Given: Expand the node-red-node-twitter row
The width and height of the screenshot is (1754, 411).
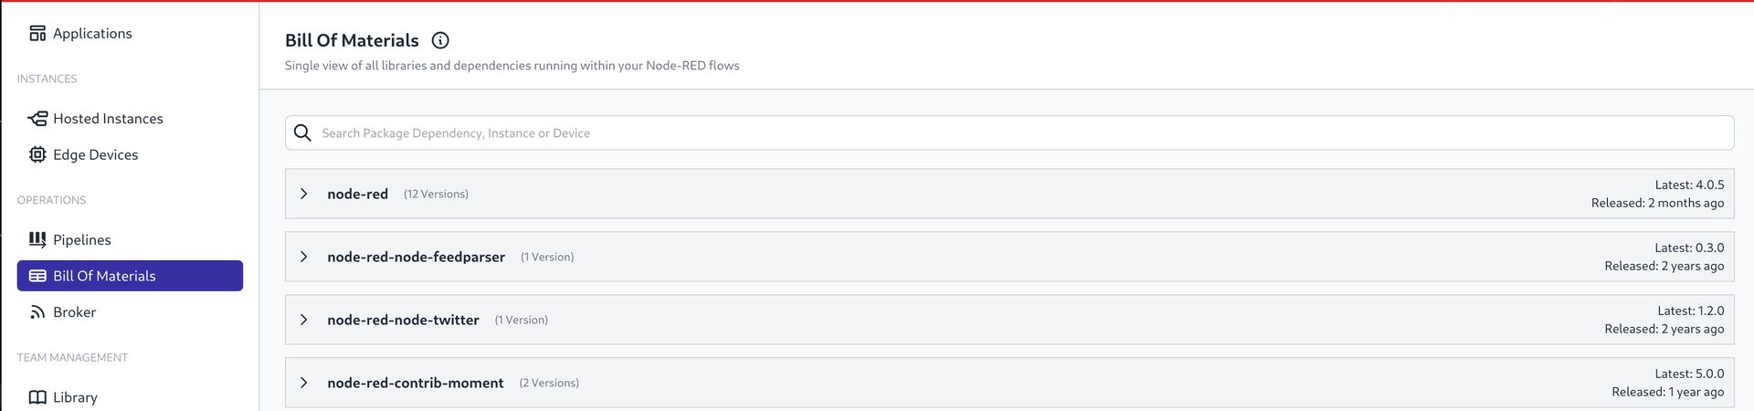Looking at the screenshot, I should [304, 320].
